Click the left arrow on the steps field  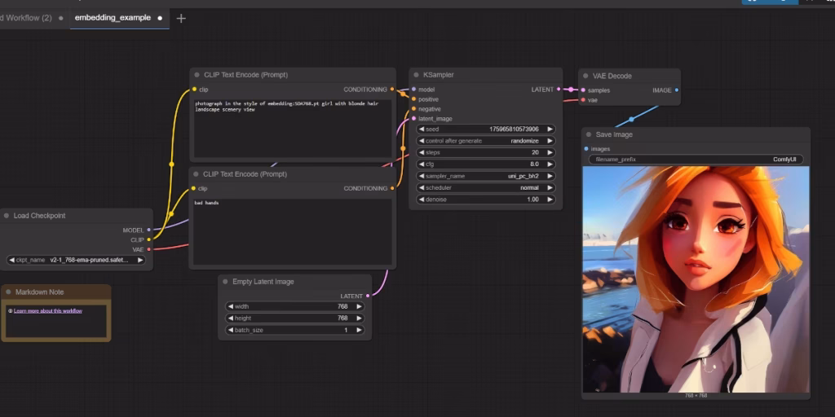(422, 152)
